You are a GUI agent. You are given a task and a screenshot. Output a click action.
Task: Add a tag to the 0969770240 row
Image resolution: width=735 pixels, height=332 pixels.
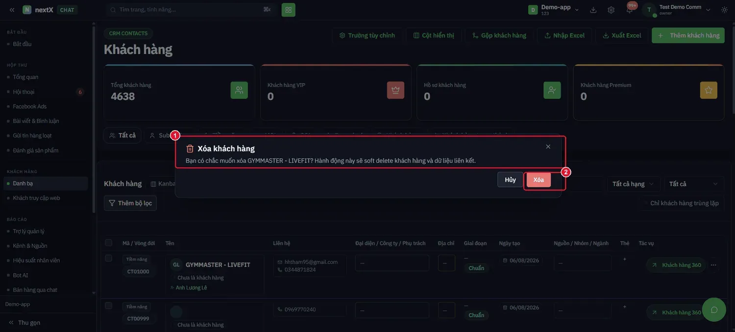point(624,307)
